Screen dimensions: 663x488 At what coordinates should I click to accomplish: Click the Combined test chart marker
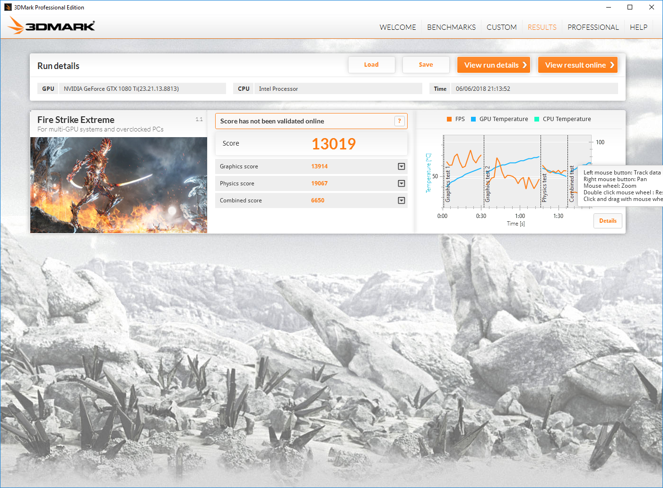pos(572,184)
